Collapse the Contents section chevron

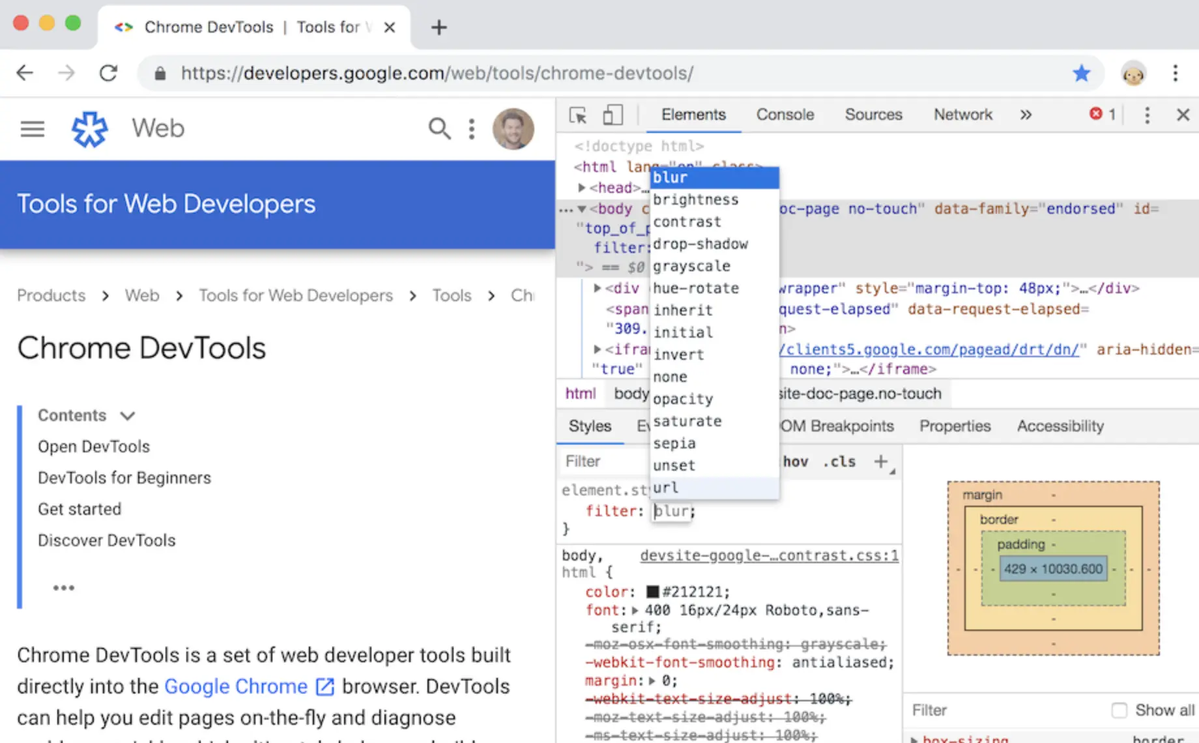pos(128,416)
